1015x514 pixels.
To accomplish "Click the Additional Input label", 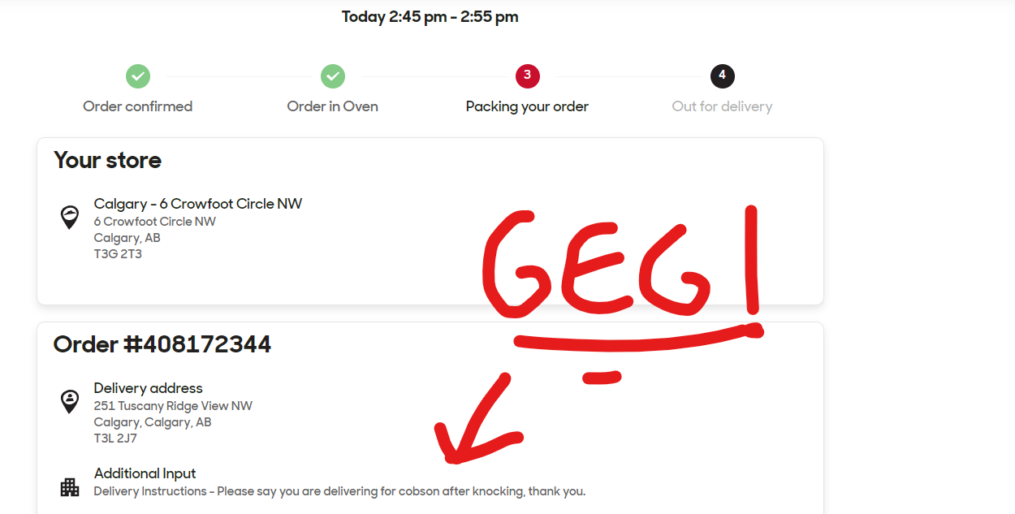I will (x=145, y=473).
